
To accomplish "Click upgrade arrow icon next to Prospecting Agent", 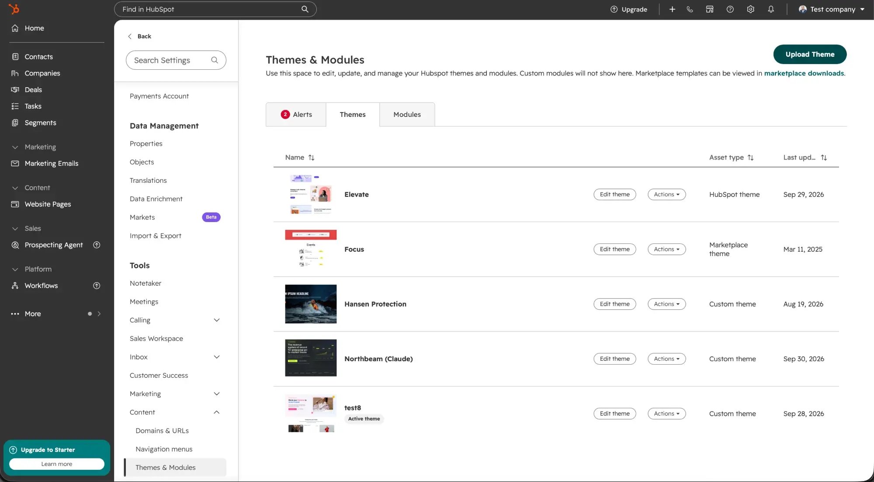I will pyautogui.click(x=97, y=245).
